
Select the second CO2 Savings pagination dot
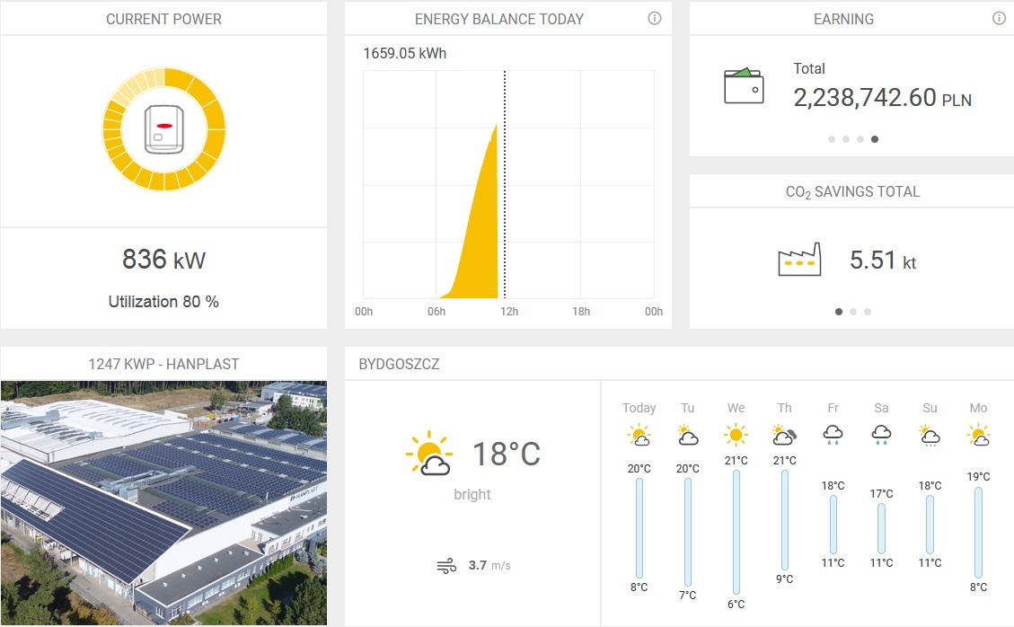click(x=853, y=312)
